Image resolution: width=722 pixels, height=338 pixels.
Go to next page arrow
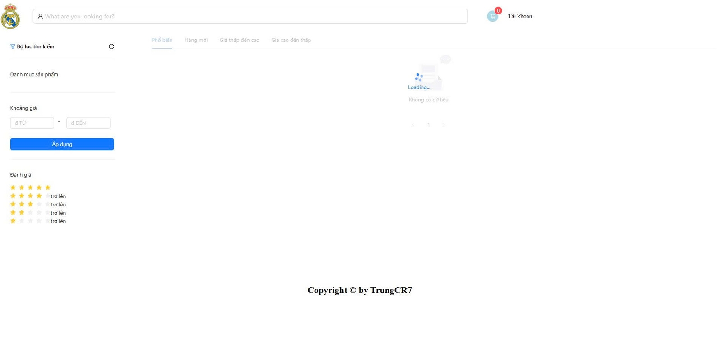tap(444, 125)
